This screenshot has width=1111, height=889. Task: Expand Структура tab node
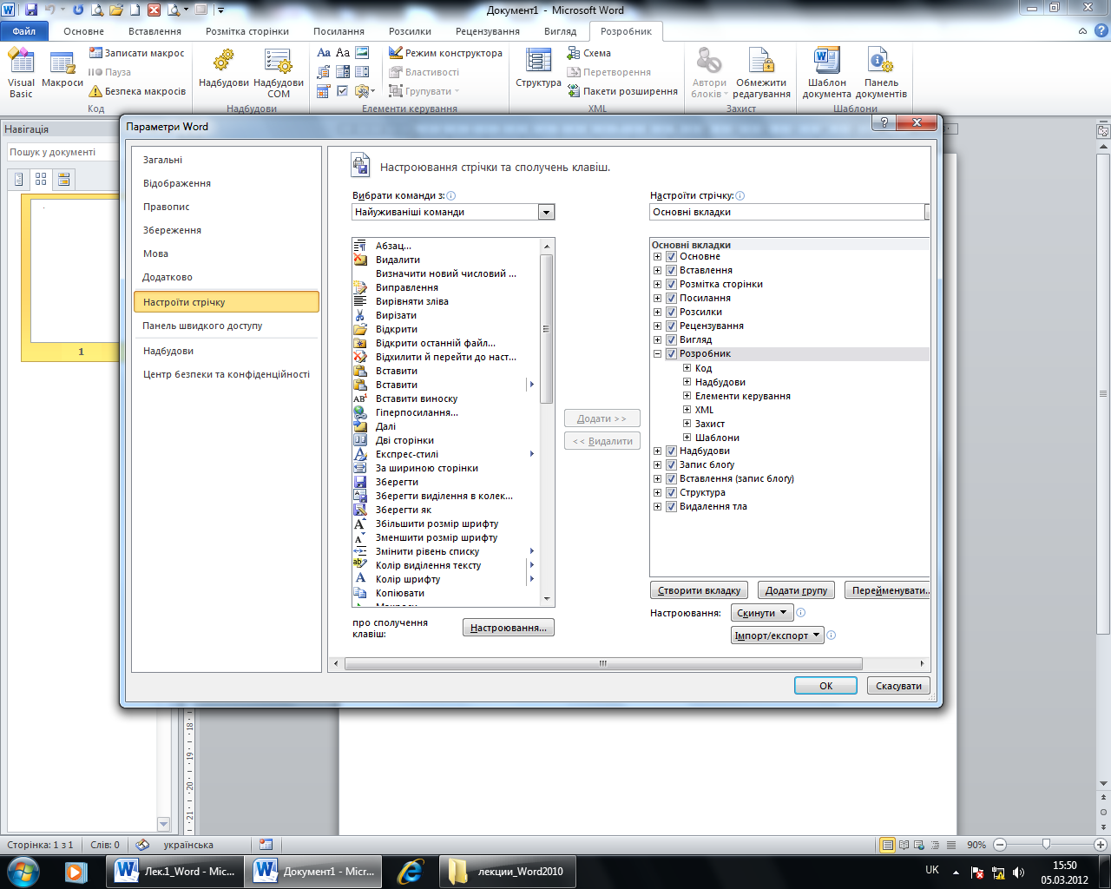pos(657,493)
